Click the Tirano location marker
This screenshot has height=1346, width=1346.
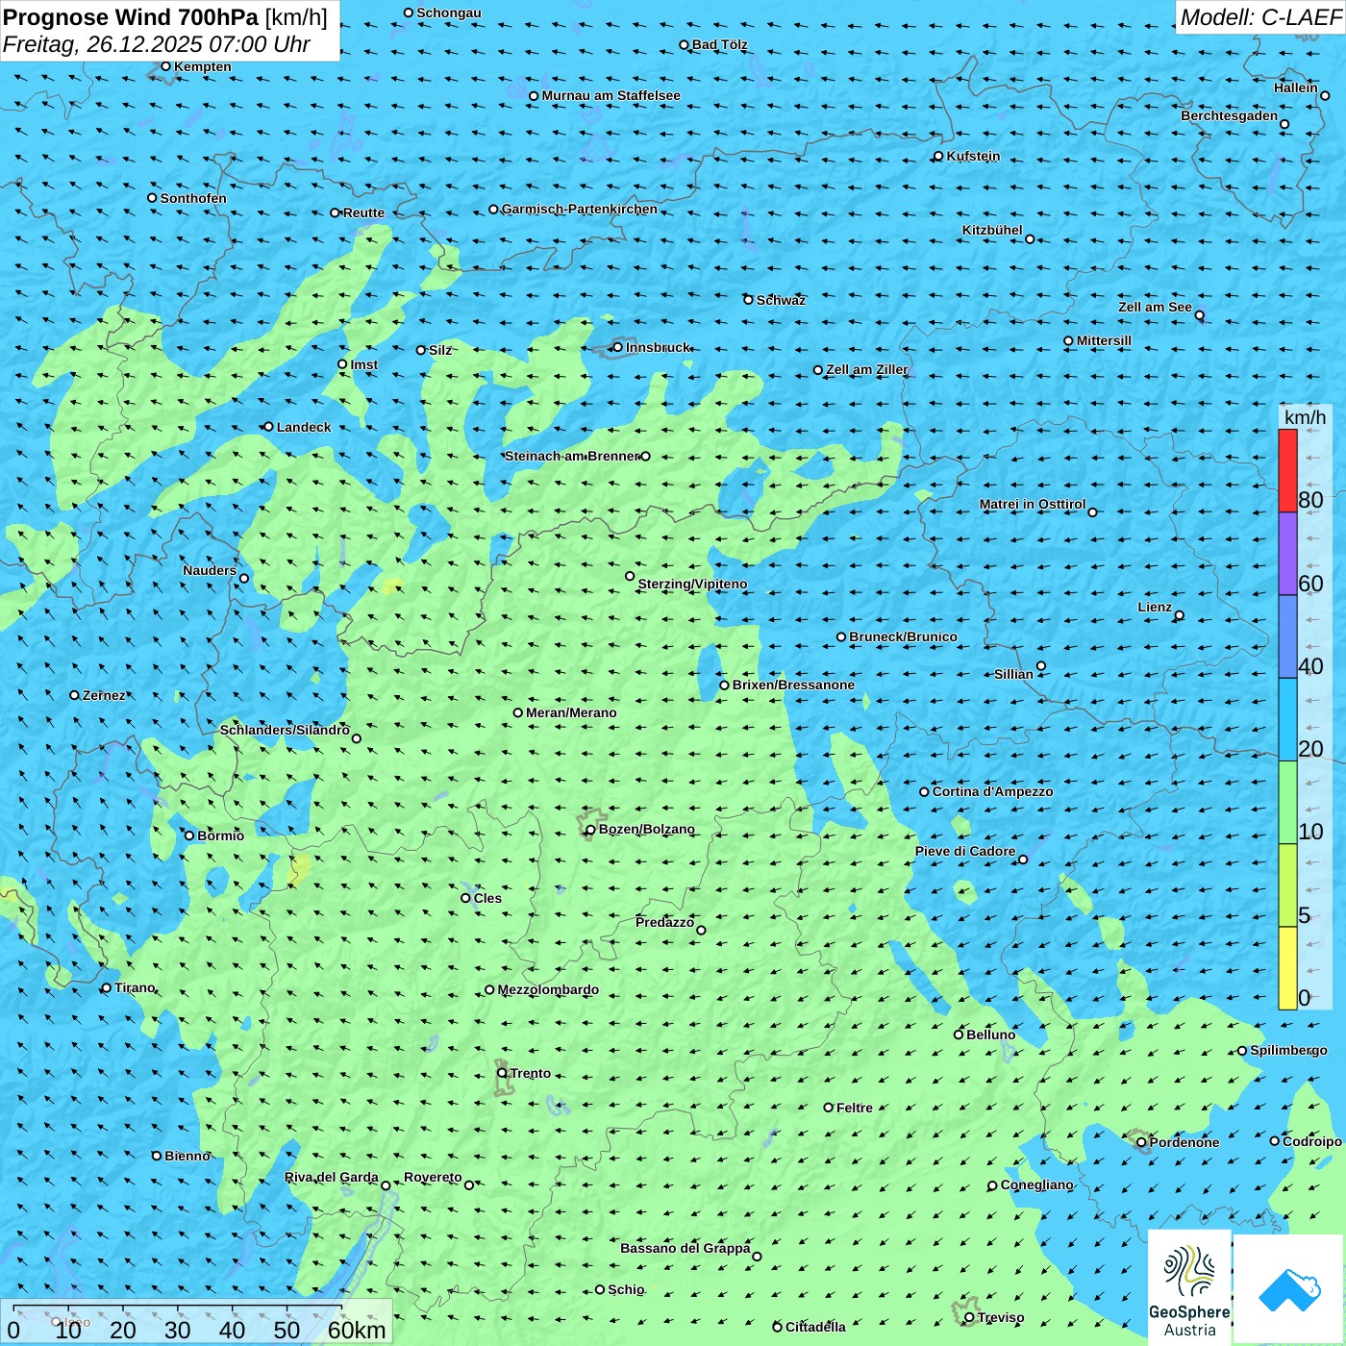107,987
